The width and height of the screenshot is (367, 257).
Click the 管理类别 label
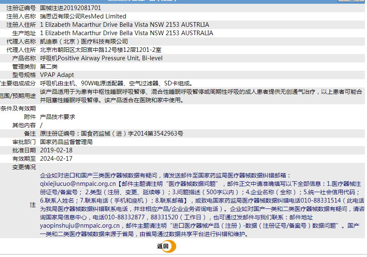tap(24, 67)
